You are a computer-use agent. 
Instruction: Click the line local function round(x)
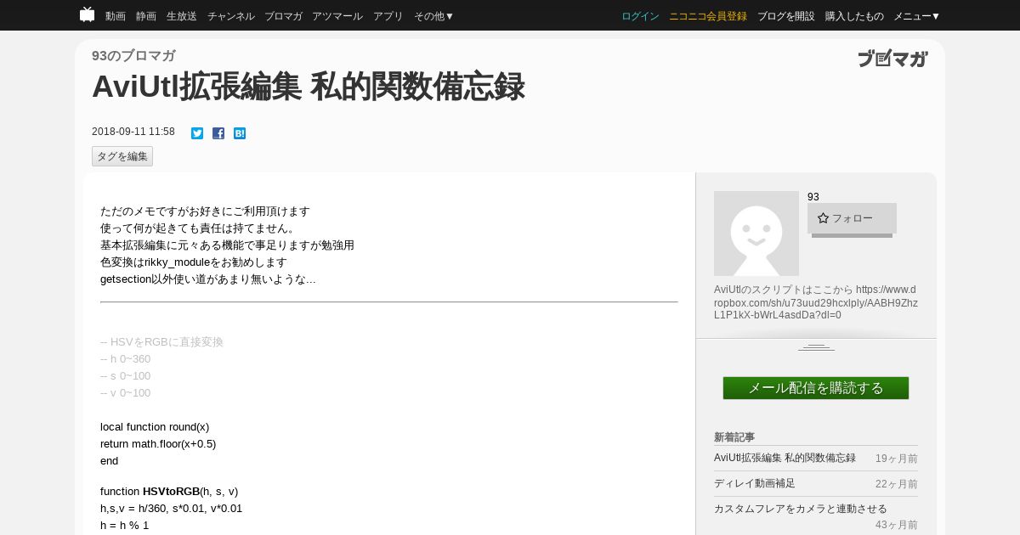coord(155,427)
